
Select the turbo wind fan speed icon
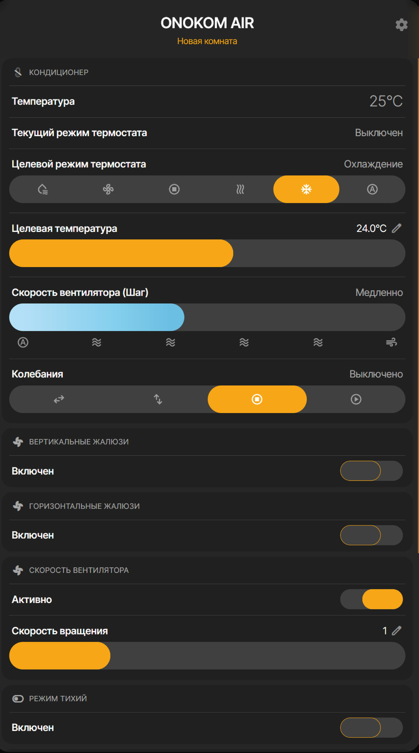(391, 342)
